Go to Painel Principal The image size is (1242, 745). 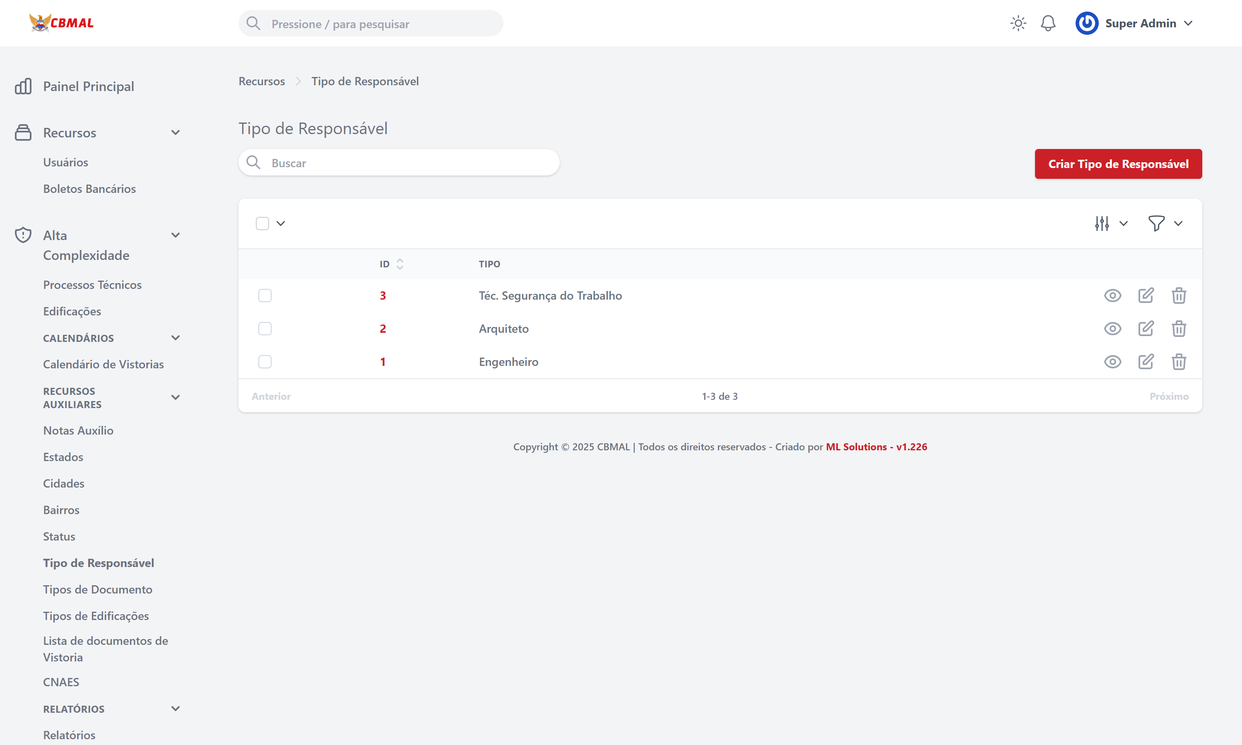(x=88, y=87)
